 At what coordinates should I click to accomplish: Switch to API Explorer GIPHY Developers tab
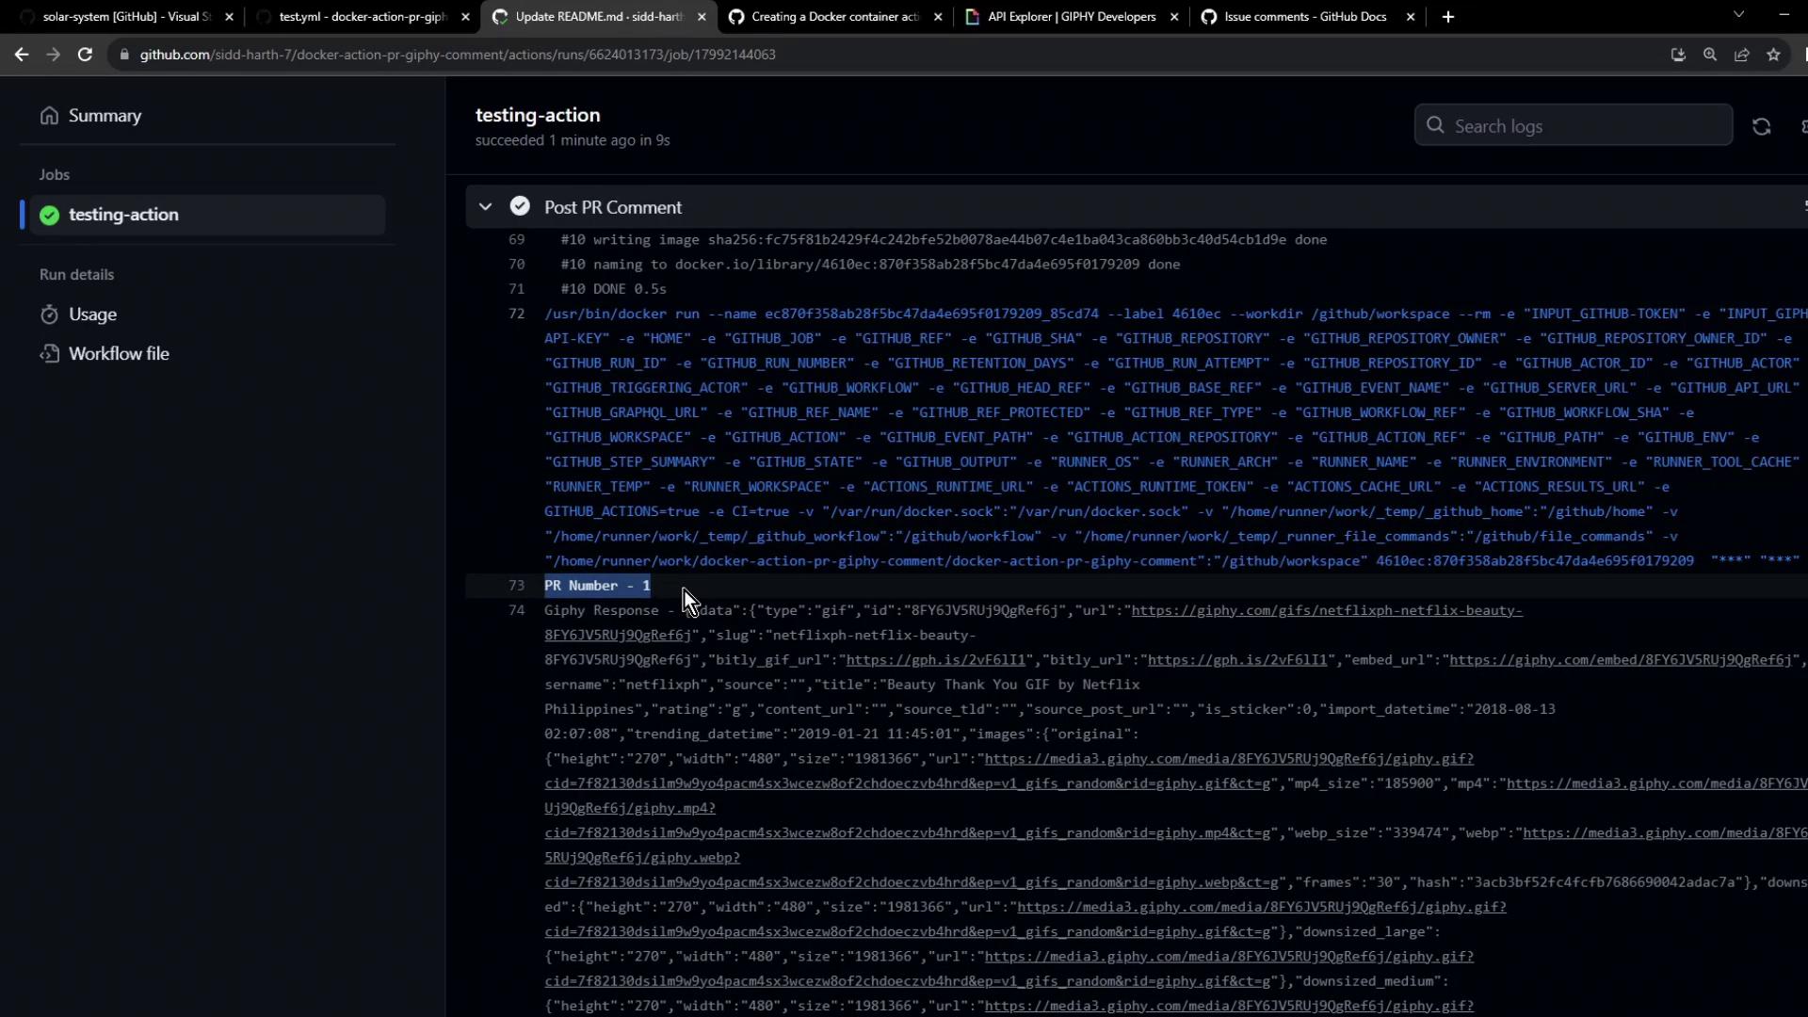coord(1071,17)
